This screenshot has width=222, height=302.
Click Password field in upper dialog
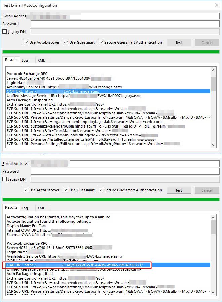pos(125,24)
